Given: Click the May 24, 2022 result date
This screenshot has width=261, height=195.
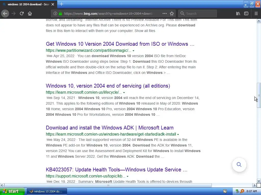Looking at the screenshot, I should tap(64, 140).
